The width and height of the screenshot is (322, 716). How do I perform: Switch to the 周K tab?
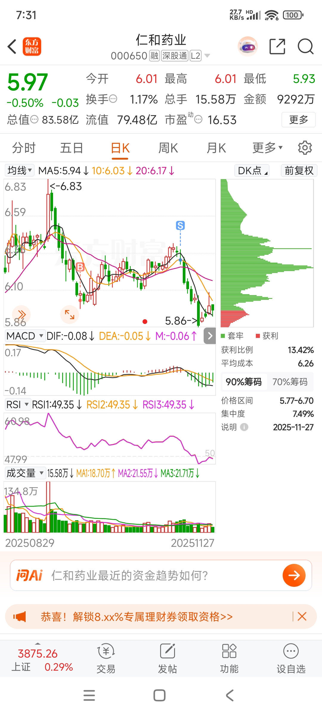168,148
